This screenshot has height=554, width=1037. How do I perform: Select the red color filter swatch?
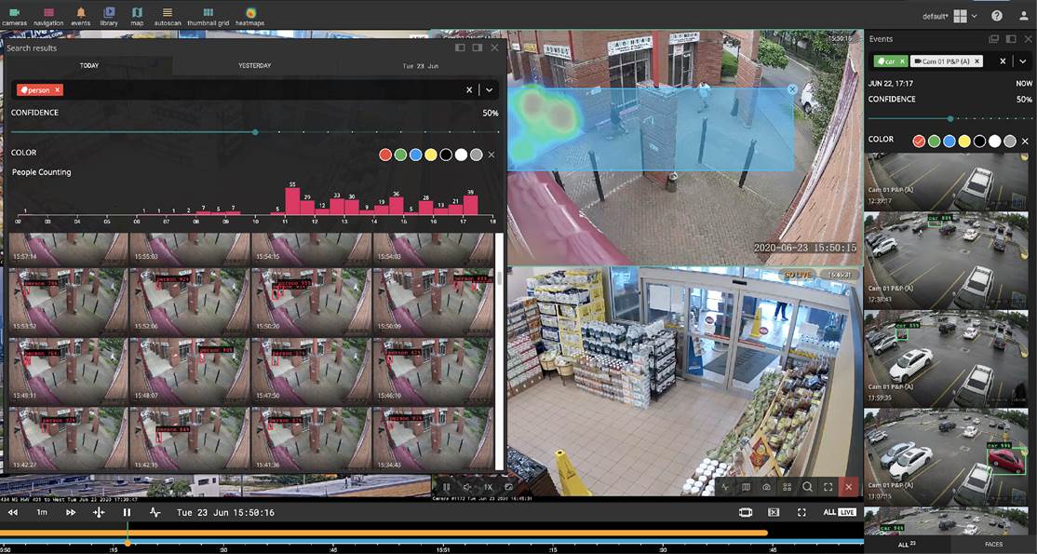click(x=385, y=155)
